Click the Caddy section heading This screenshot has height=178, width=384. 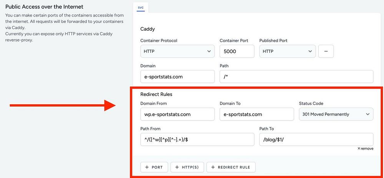[147, 29]
